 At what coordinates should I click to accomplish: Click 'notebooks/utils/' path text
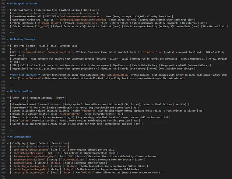coord(118,75)
